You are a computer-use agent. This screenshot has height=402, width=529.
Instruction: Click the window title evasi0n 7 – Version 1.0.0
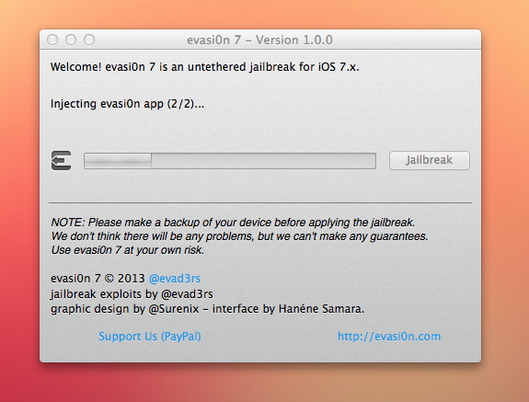click(x=259, y=40)
